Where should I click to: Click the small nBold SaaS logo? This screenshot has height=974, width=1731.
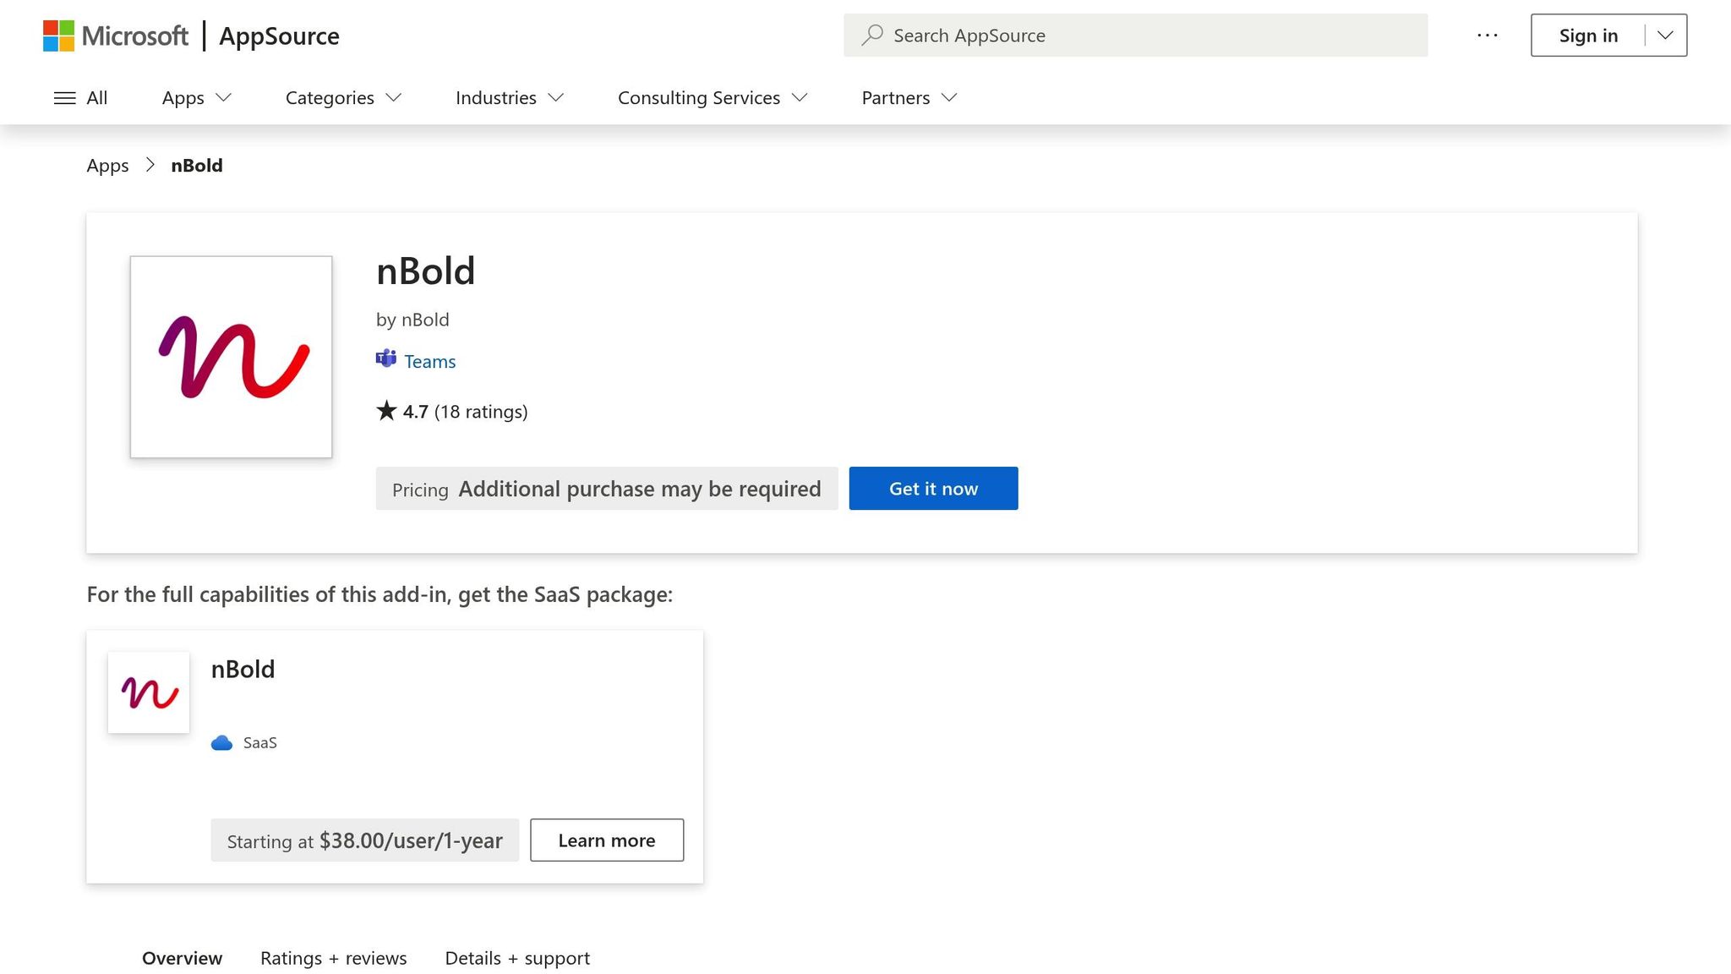(x=149, y=692)
